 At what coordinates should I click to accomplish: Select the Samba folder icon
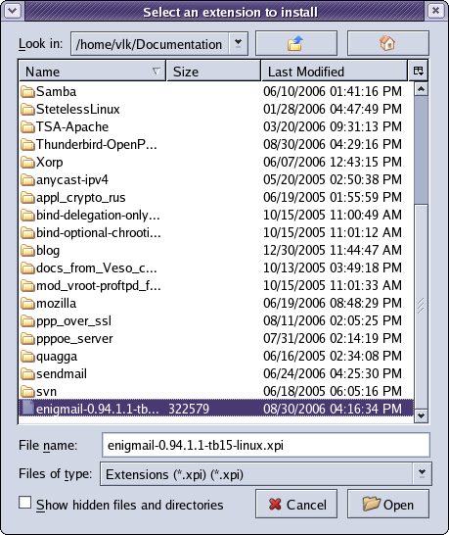[x=27, y=91]
